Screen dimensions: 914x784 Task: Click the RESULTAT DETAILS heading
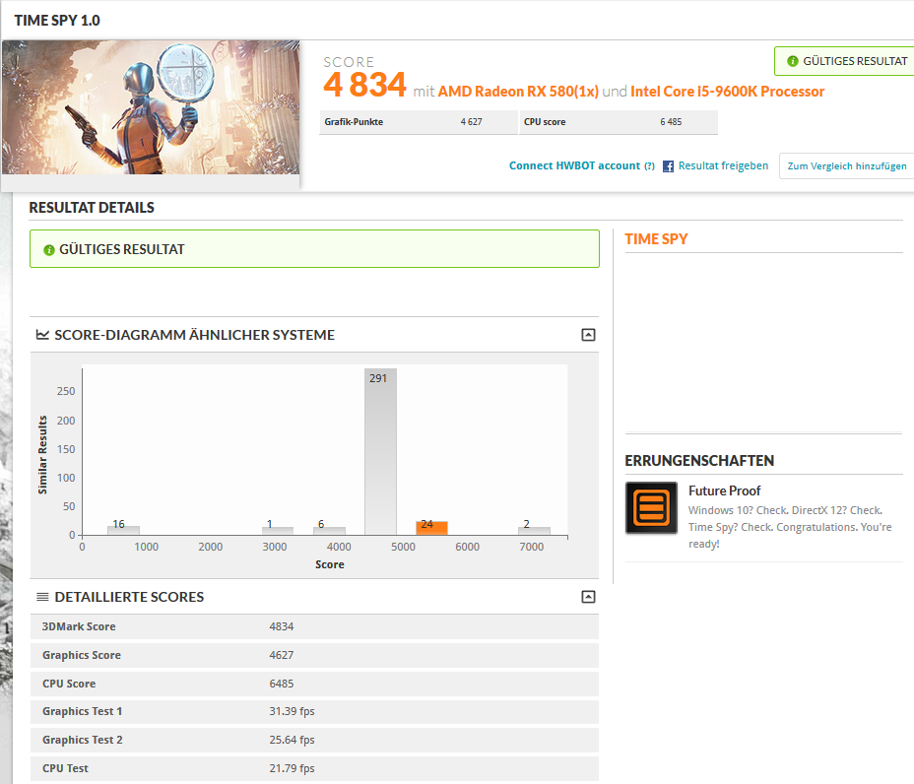(92, 208)
